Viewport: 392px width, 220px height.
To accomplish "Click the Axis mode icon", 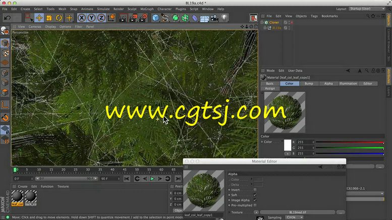I will point(5,105).
